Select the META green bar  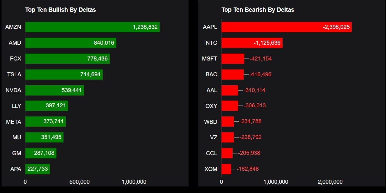(45, 122)
